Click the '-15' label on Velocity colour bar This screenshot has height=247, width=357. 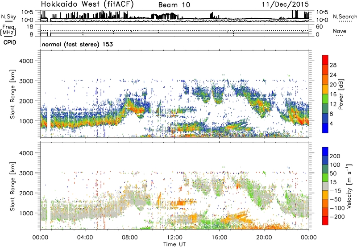point(335,191)
